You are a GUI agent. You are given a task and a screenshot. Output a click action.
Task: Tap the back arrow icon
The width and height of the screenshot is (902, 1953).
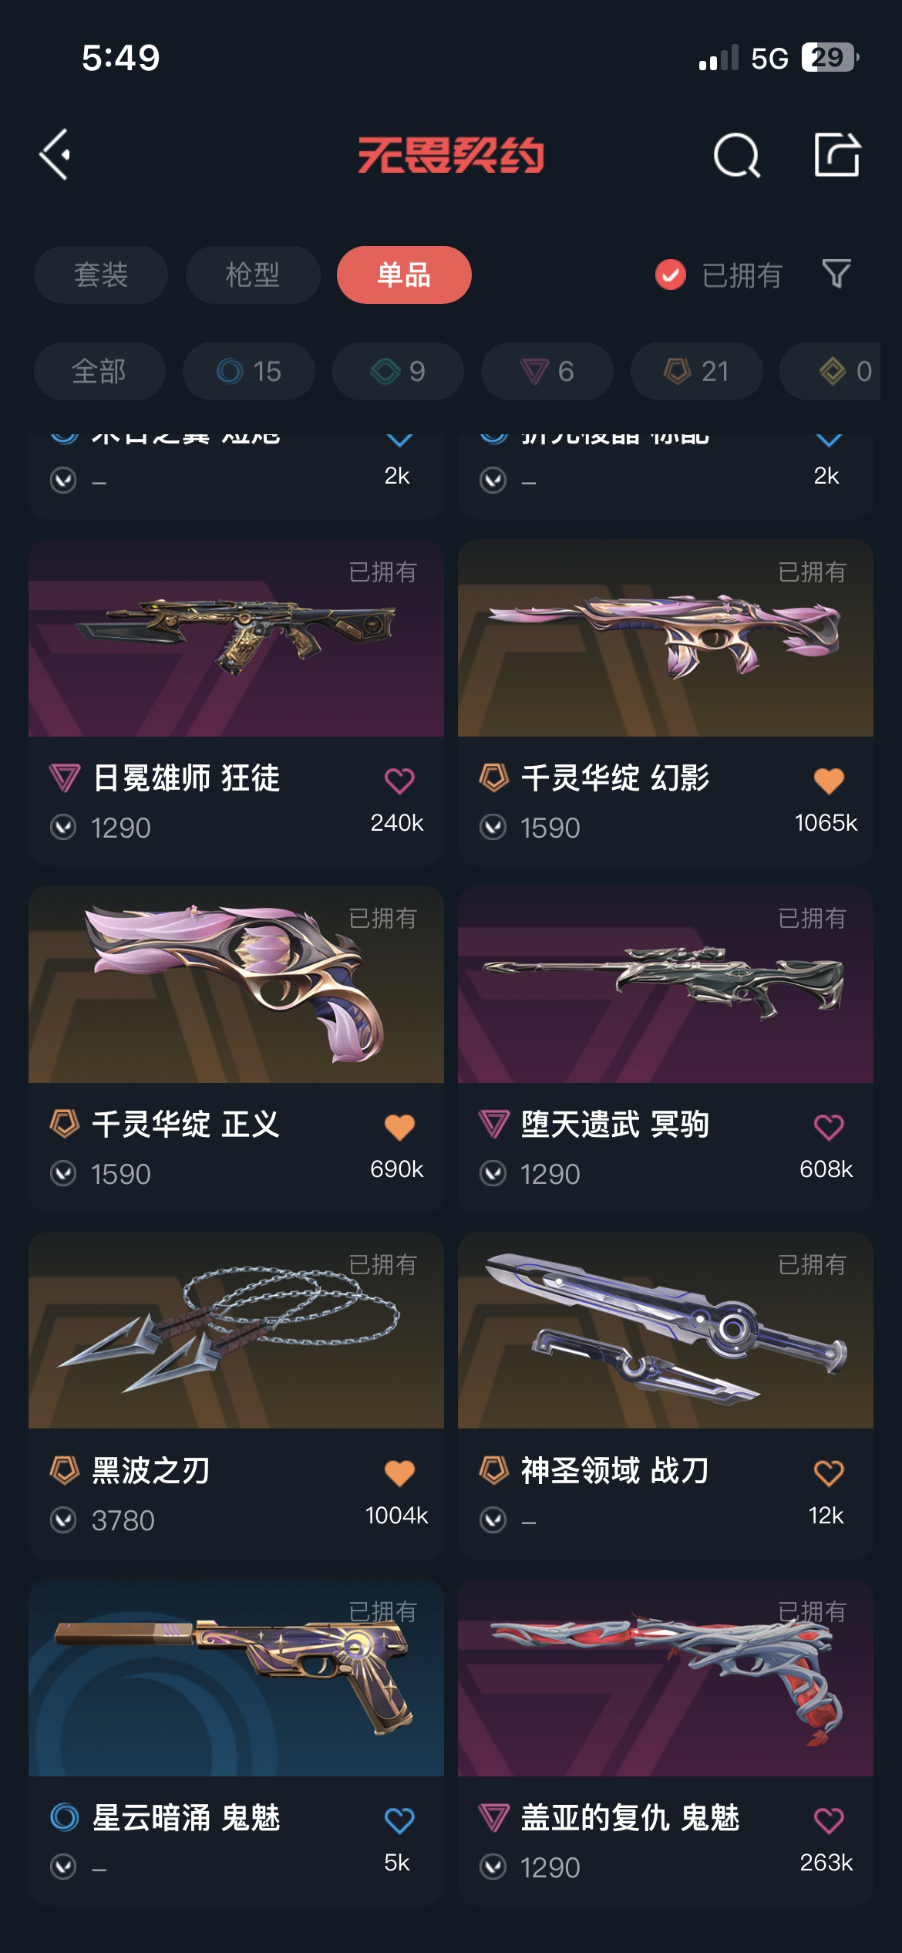(x=56, y=155)
